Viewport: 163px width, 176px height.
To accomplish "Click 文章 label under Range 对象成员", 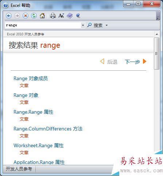I will point(24,86).
